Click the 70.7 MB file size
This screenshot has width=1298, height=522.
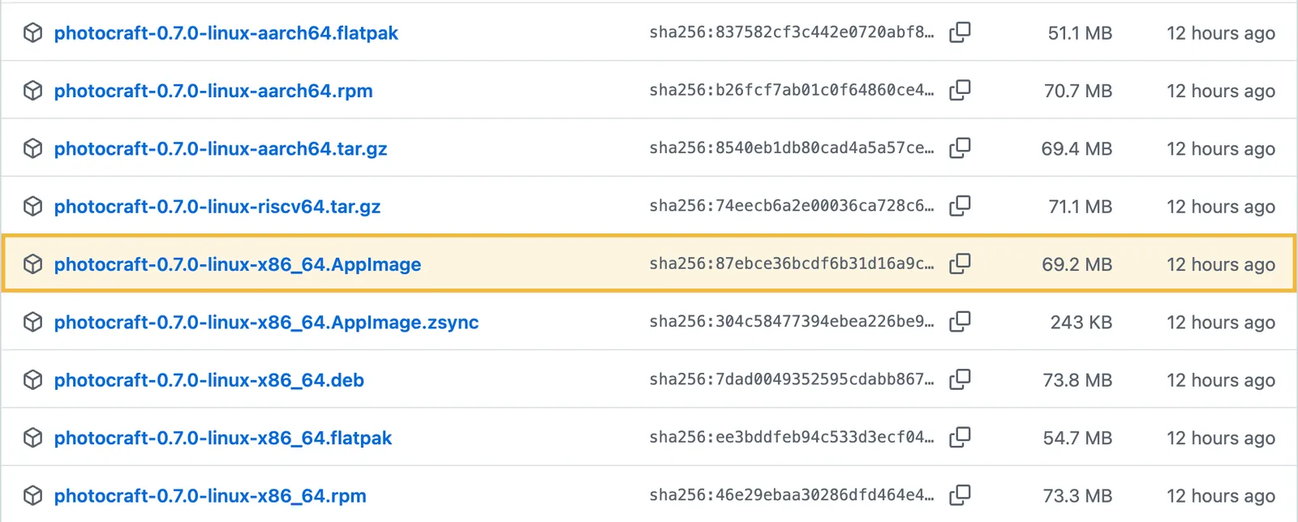[1078, 91]
